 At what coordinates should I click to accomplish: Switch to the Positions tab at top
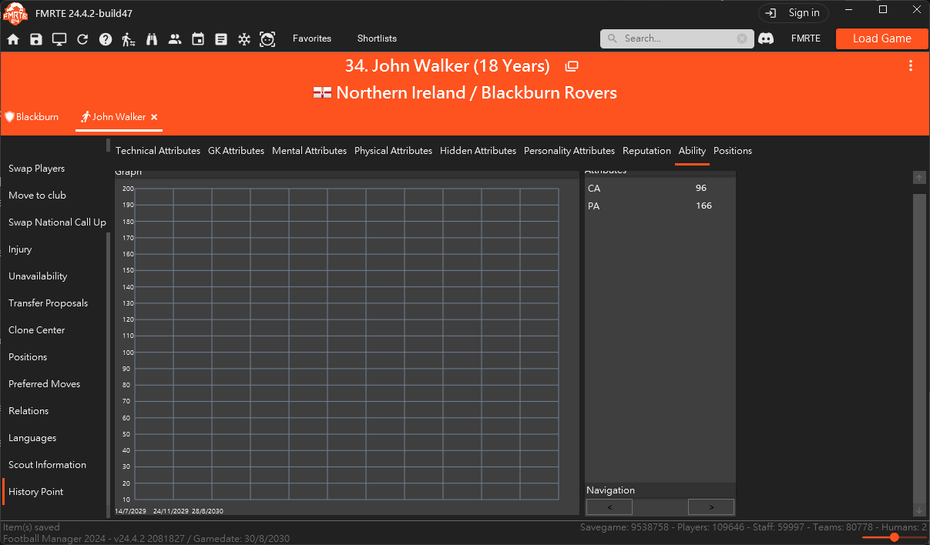(733, 151)
